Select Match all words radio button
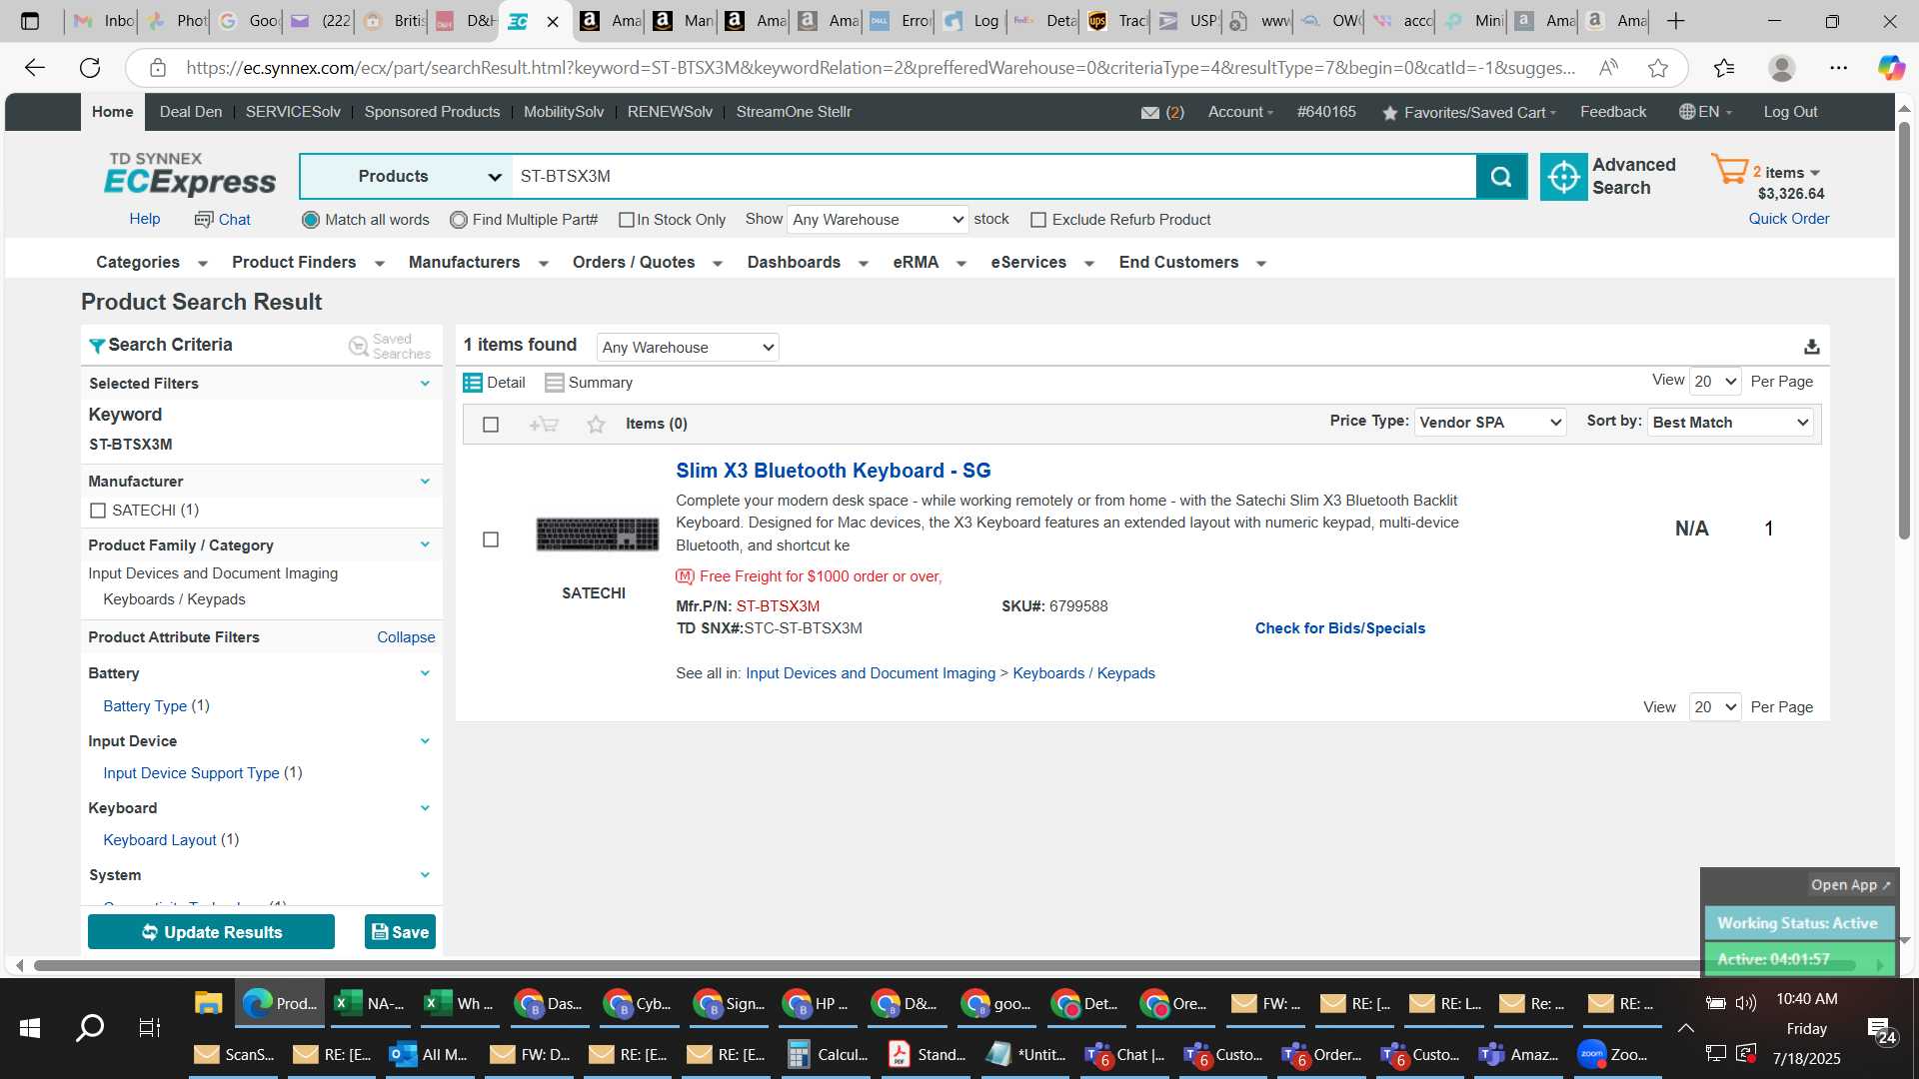This screenshot has width=1919, height=1079. click(x=311, y=220)
